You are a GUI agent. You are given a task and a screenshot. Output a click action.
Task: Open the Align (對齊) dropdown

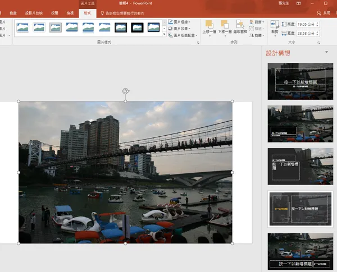click(x=257, y=22)
